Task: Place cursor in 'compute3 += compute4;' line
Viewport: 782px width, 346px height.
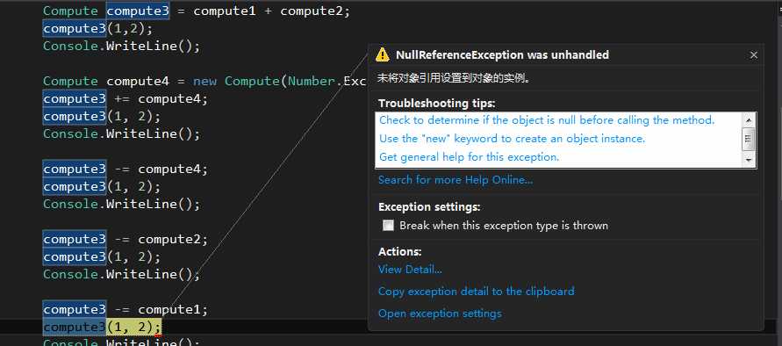Action: pyautogui.click(x=126, y=99)
